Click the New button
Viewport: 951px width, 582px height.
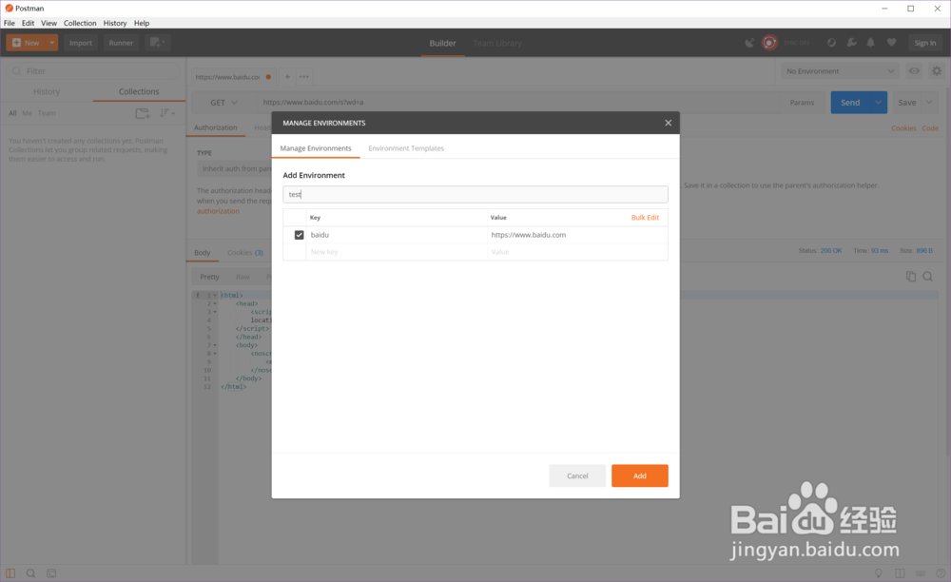[26, 43]
